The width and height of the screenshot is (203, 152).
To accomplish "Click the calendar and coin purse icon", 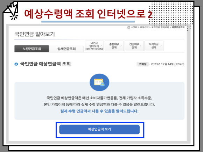I will point(99,82).
